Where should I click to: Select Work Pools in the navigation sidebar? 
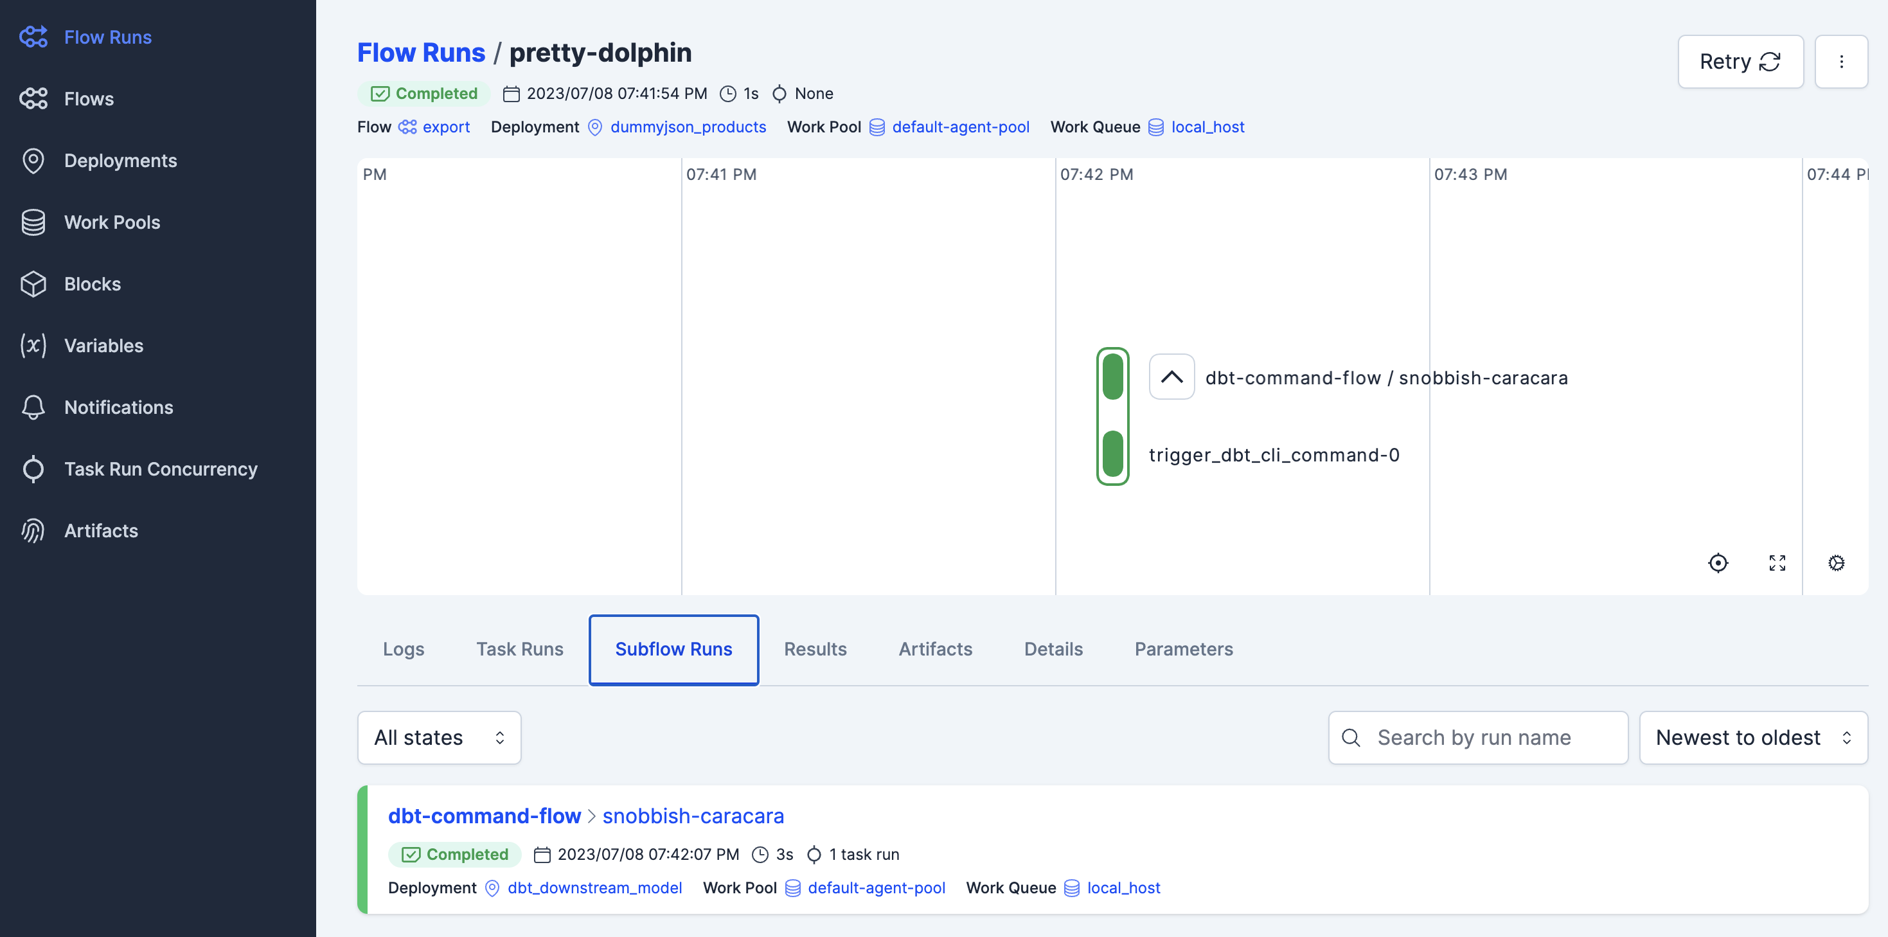point(111,222)
